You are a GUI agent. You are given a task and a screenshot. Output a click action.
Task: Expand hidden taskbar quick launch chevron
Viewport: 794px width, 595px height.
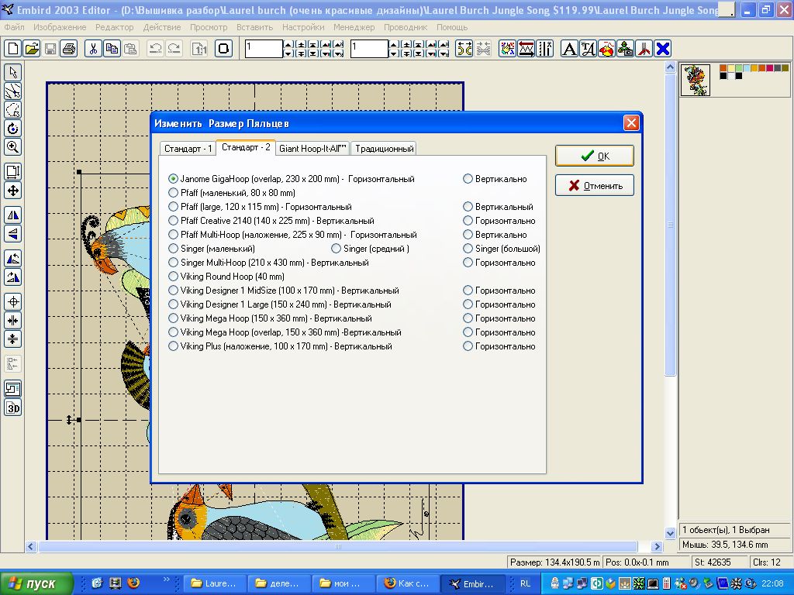point(167,580)
